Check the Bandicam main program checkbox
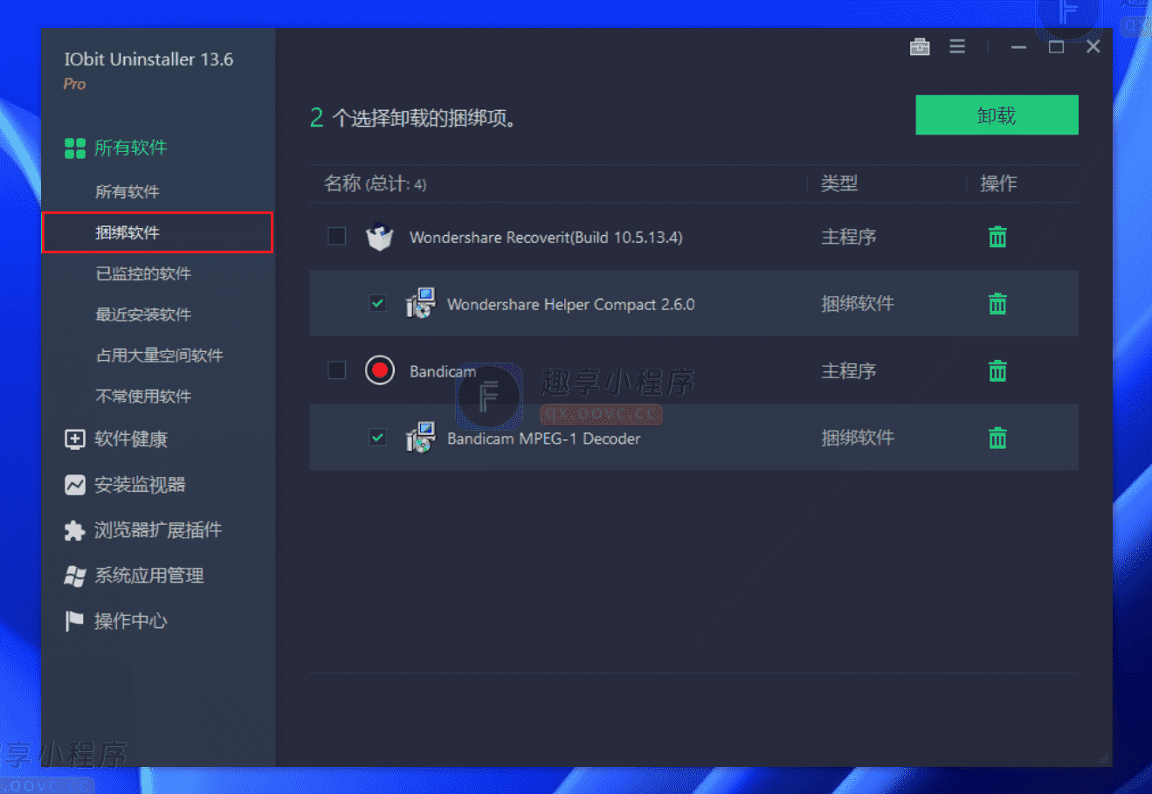 click(x=336, y=370)
